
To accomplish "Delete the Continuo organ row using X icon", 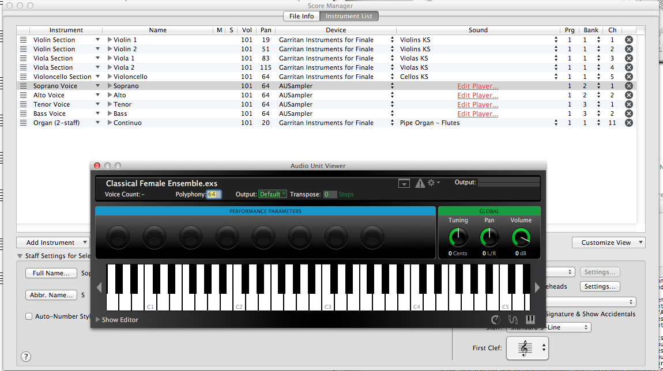I will (x=629, y=123).
